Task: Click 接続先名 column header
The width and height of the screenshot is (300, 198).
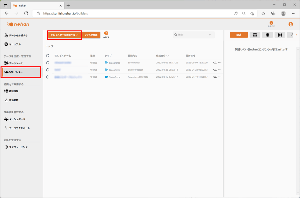Action: (132, 55)
